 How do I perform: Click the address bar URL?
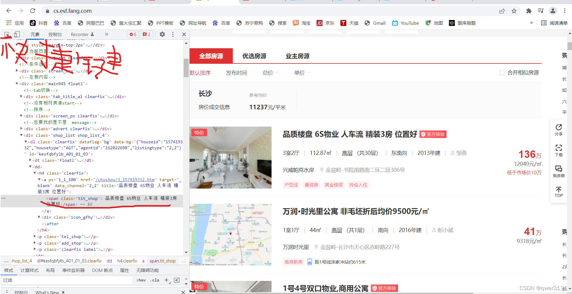(x=72, y=11)
